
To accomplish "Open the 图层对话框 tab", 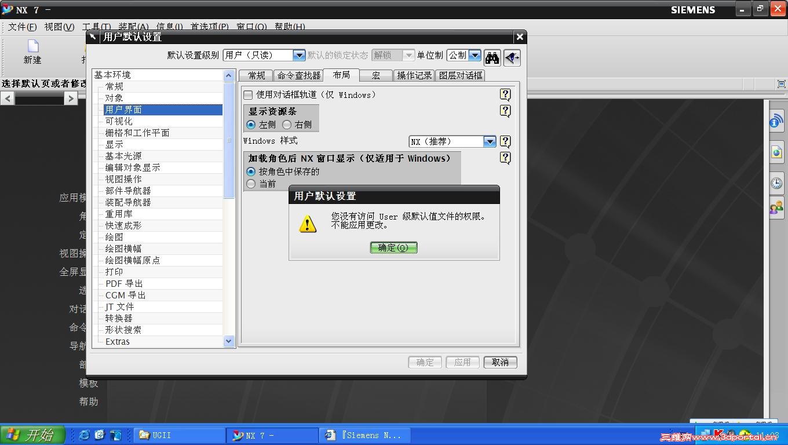I will click(x=460, y=75).
